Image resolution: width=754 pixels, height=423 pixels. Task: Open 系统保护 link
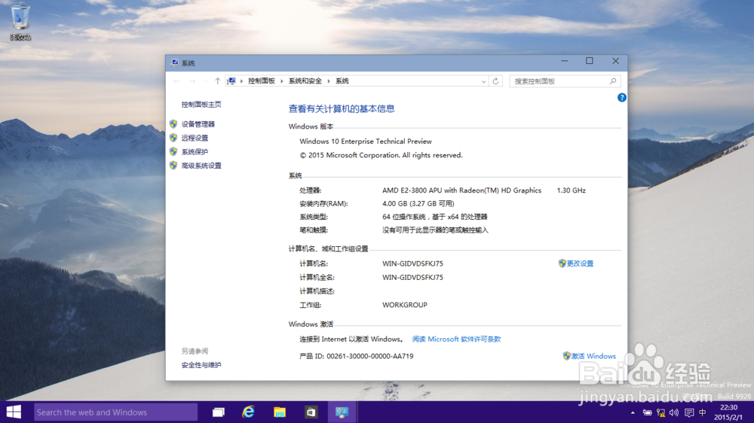[x=195, y=152]
